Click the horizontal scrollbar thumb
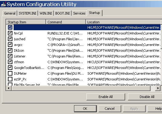Image resolution: width=162 pixels, height=114 pixels. pyautogui.click(x=81, y=88)
